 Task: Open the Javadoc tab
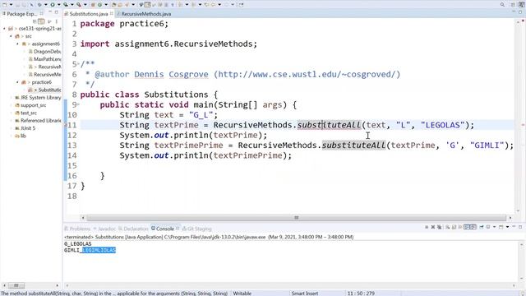[x=104, y=229]
